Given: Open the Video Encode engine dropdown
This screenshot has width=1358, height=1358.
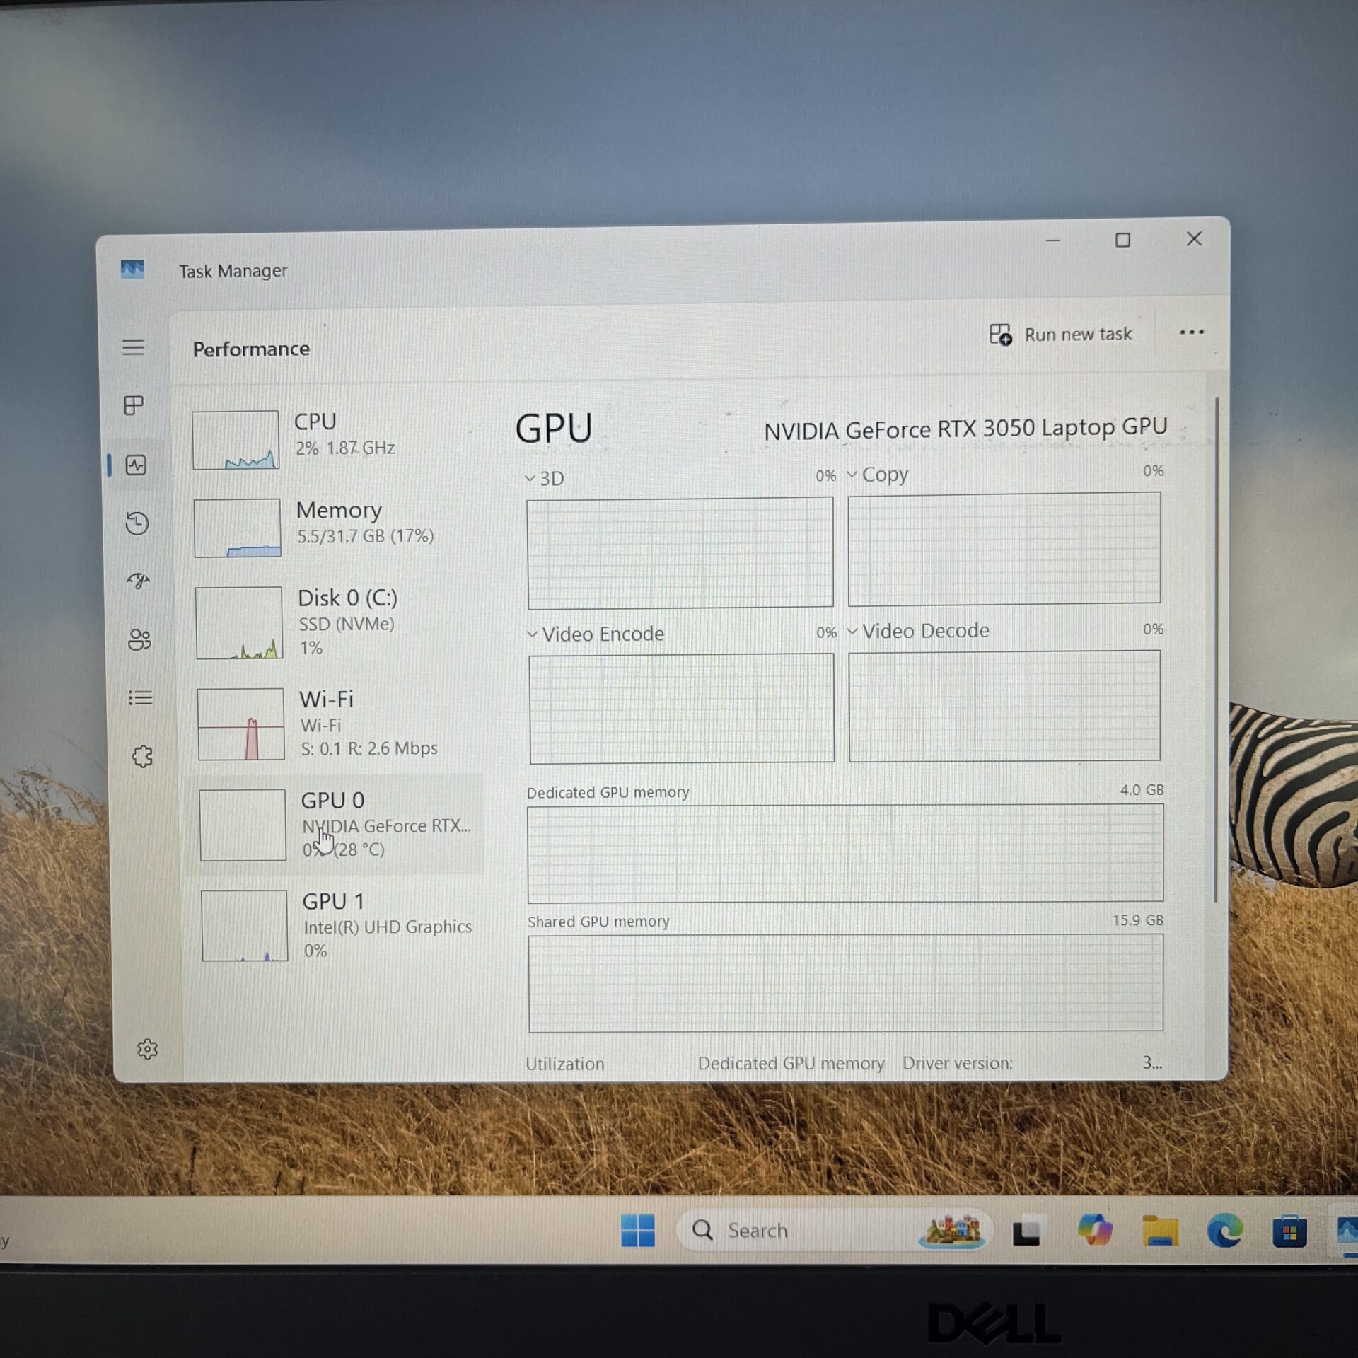Looking at the screenshot, I should (596, 634).
